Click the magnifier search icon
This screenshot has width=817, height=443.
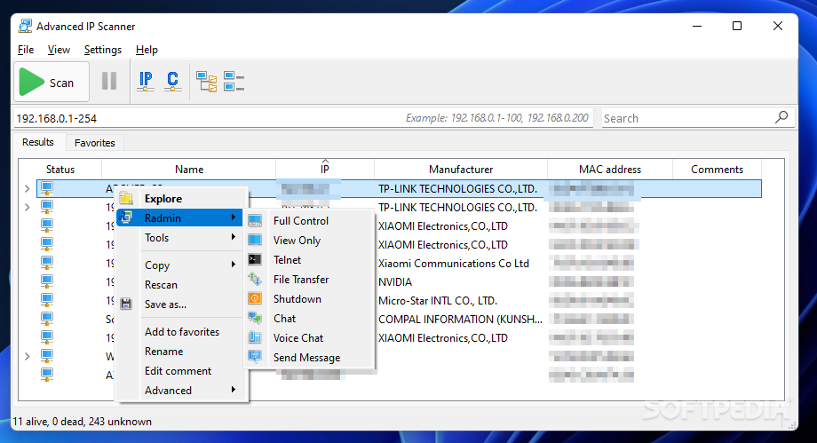781,117
